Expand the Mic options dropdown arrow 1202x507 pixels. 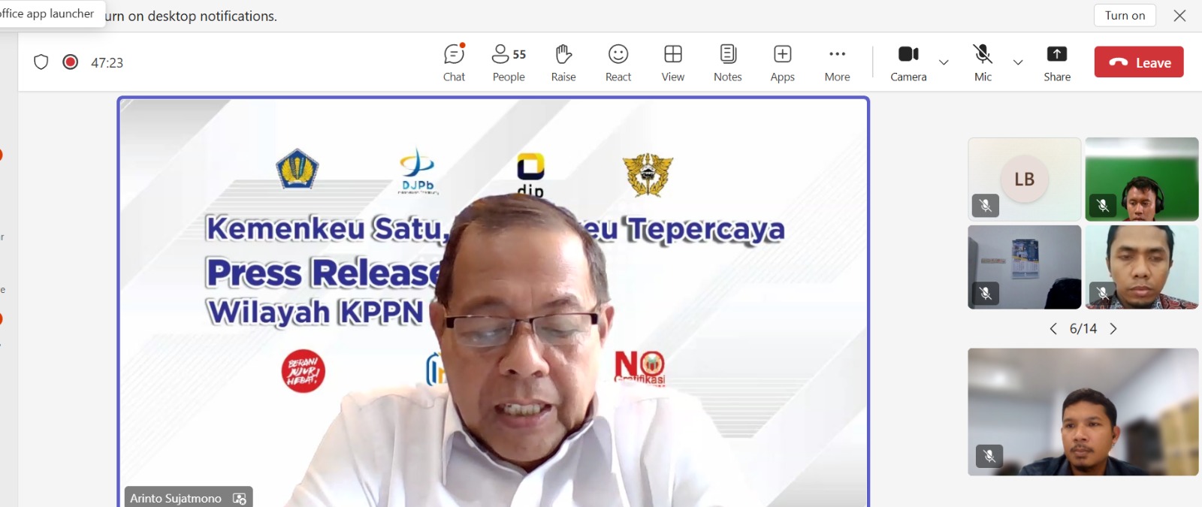1018,62
